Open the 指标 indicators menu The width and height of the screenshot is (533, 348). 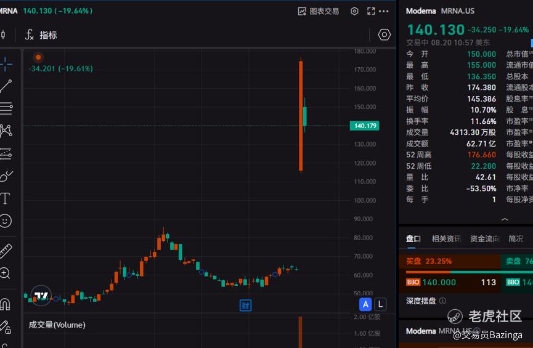tap(41, 34)
